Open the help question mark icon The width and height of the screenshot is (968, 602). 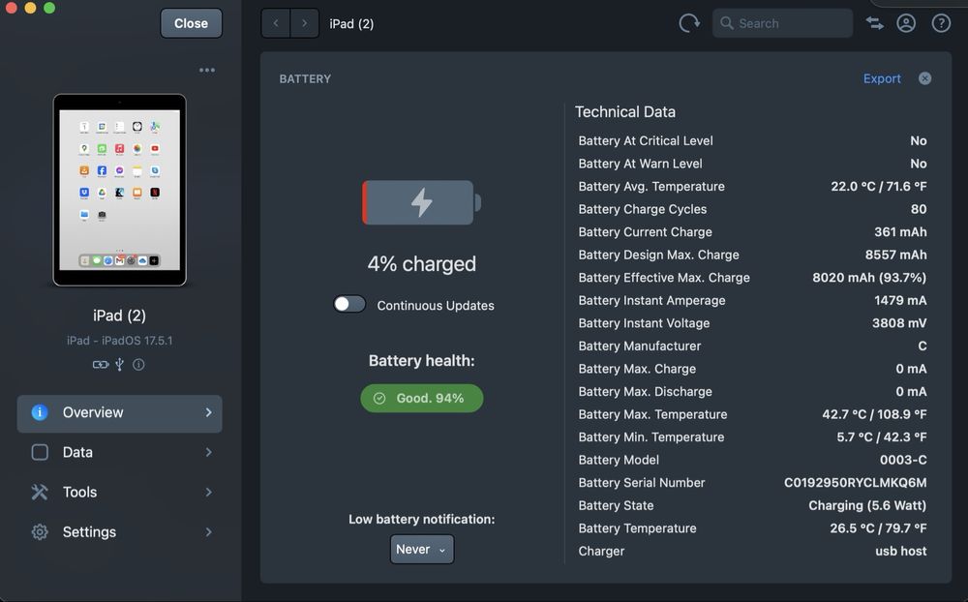941,23
